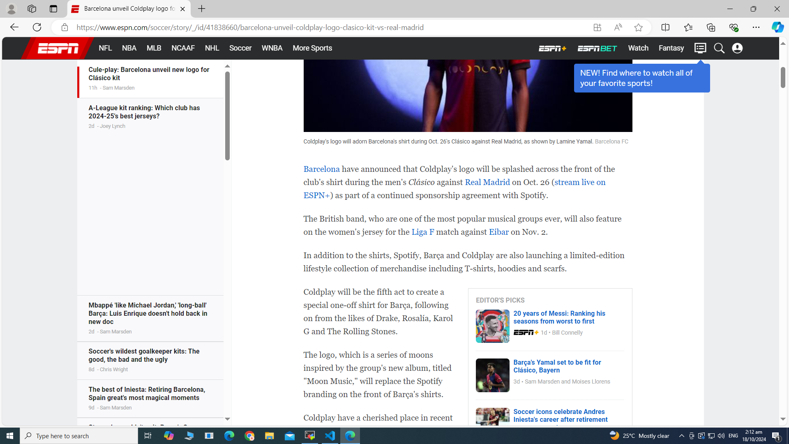Open MLB menu in ESPN navbar
This screenshot has width=789, height=444.
point(154,48)
